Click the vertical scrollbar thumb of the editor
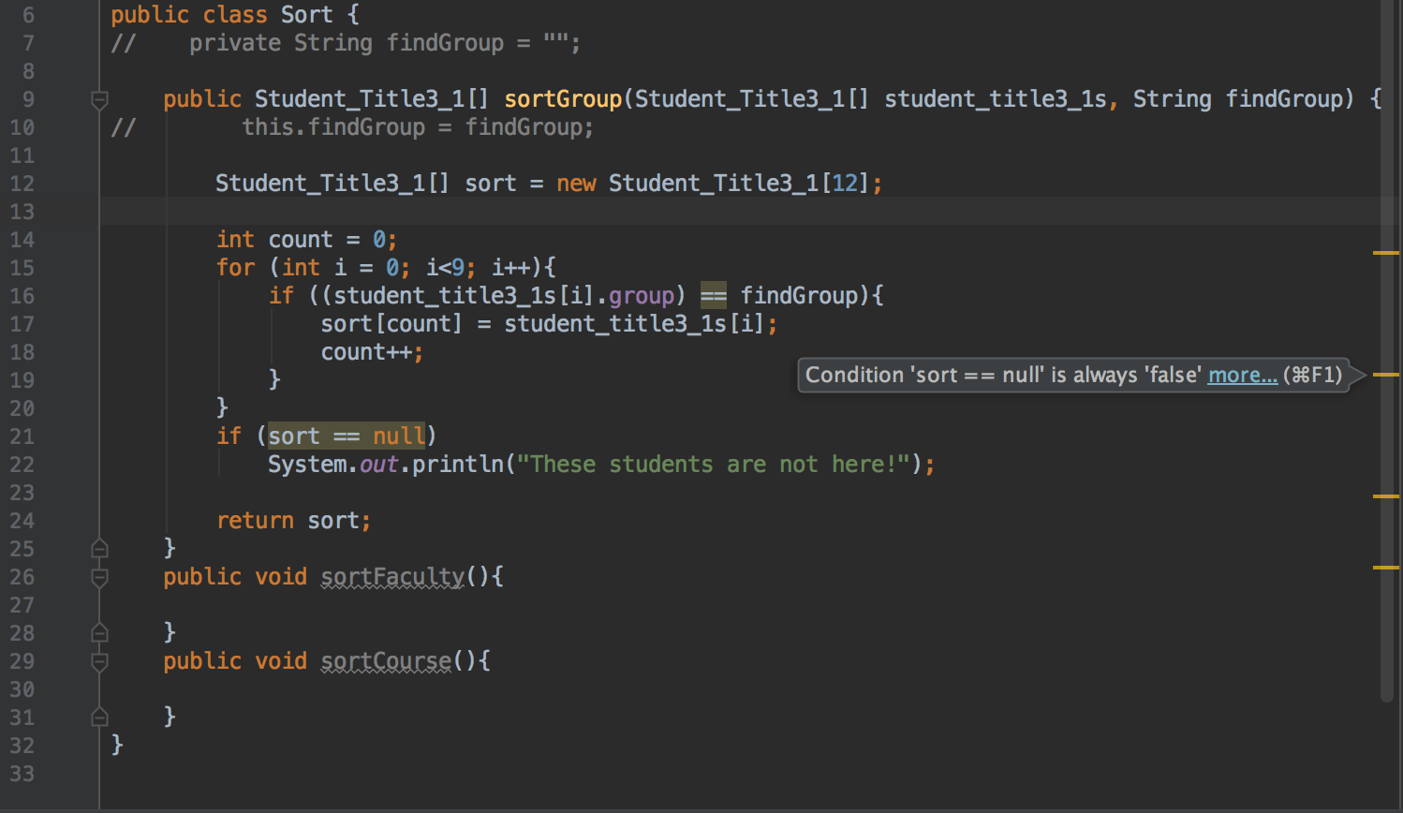Image resolution: width=1403 pixels, height=813 pixels. 1387,350
